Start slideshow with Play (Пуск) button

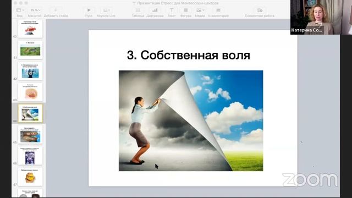pyautogui.click(x=89, y=10)
